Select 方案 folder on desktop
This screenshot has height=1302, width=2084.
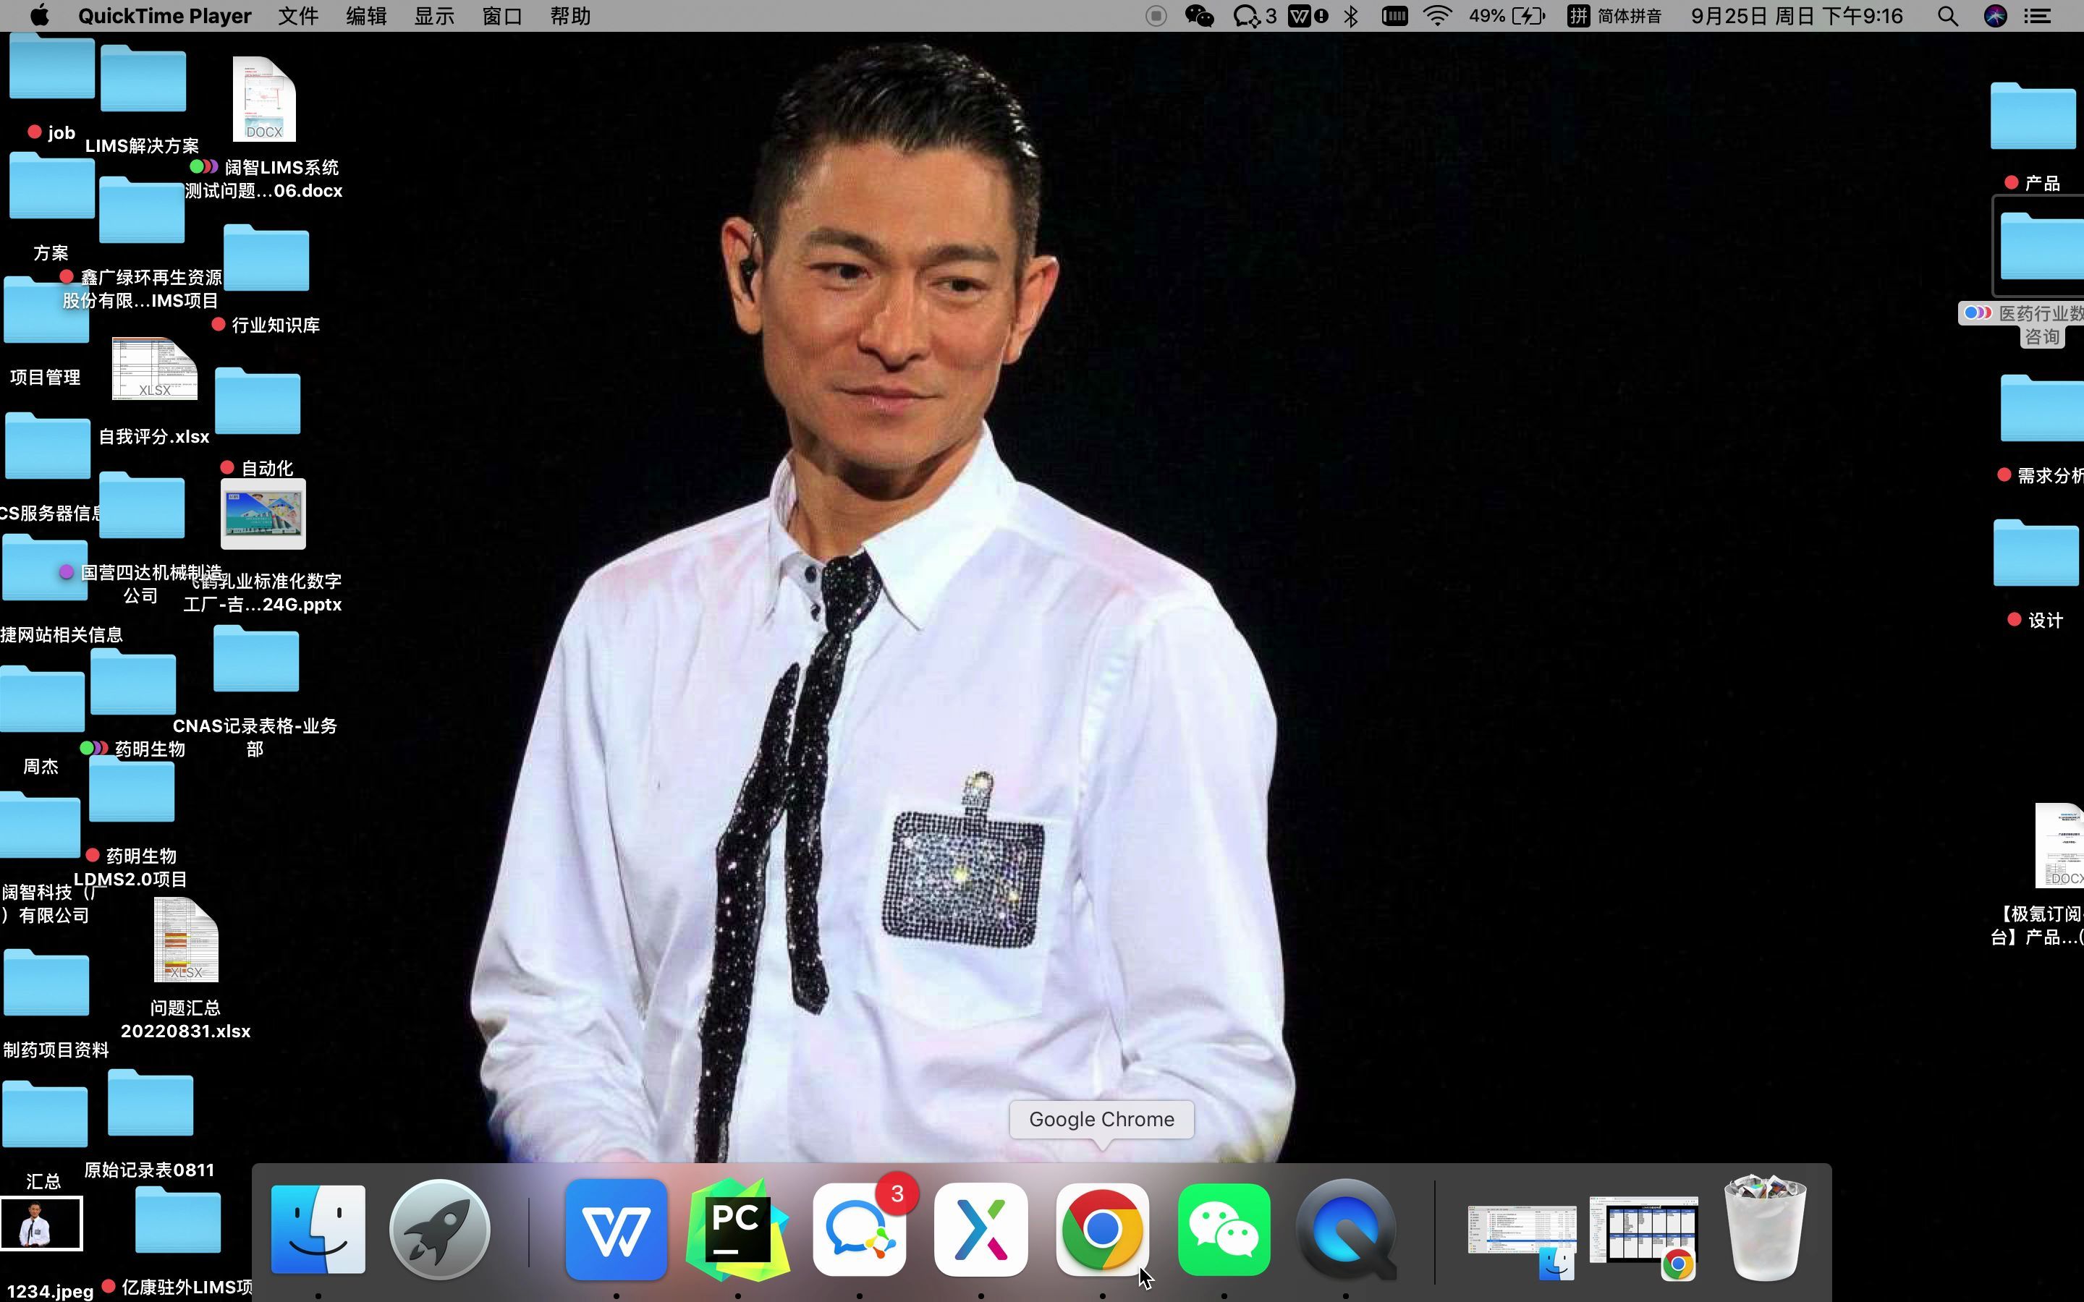[51, 186]
